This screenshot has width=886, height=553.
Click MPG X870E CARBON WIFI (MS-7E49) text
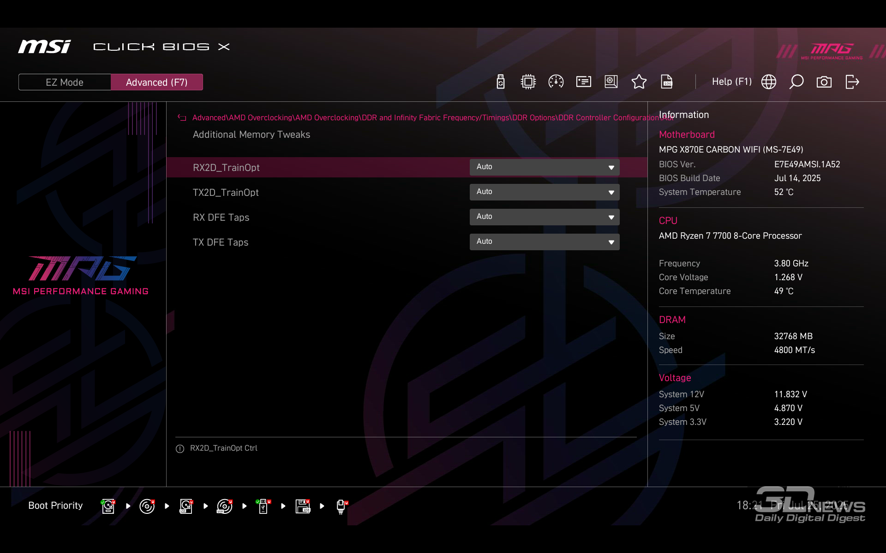tap(731, 150)
